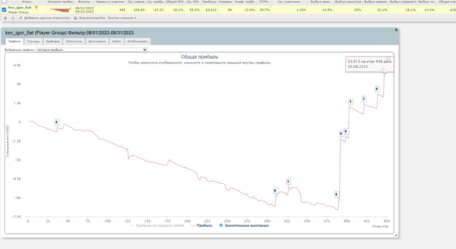456x249 pixels.
Task: Open the Статистика tab
Action: [74, 41]
